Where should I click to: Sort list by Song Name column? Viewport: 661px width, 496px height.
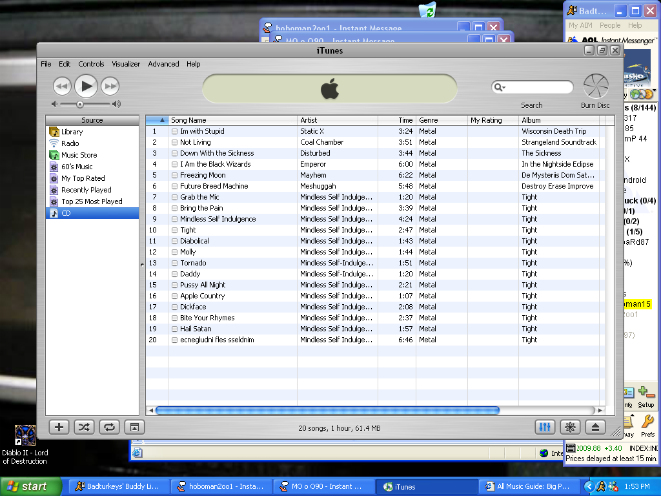232,120
